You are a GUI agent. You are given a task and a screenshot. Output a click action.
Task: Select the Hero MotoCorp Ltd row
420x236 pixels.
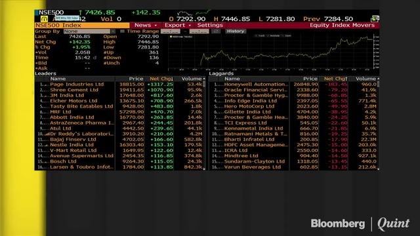pos(293,106)
